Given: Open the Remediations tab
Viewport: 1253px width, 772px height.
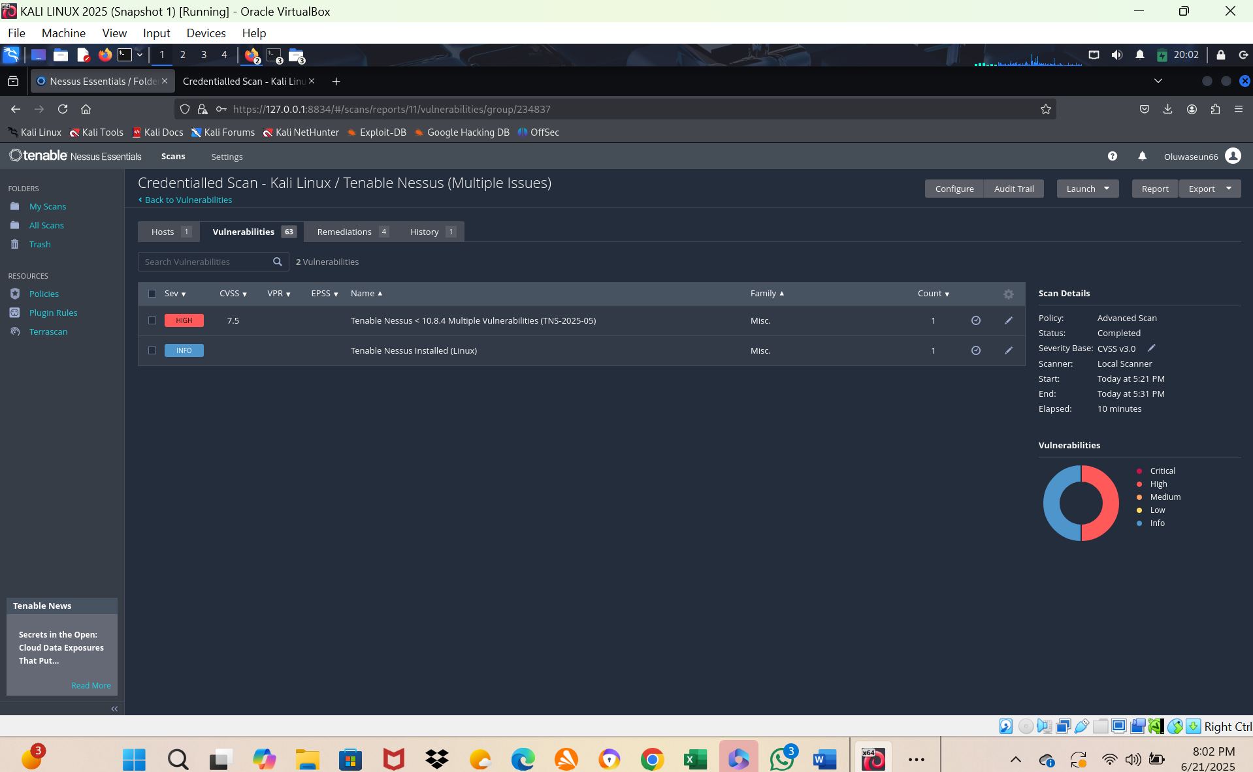Looking at the screenshot, I should pyautogui.click(x=352, y=232).
